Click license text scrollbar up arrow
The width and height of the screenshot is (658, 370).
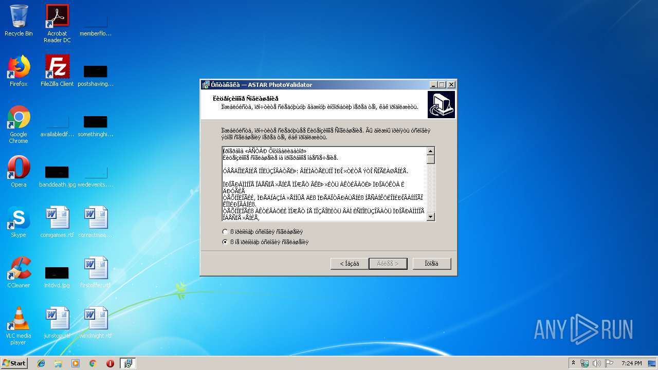click(431, 151)
